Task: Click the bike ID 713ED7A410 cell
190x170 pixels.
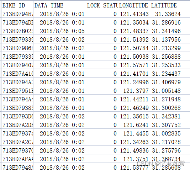Action: click(17, 73)
